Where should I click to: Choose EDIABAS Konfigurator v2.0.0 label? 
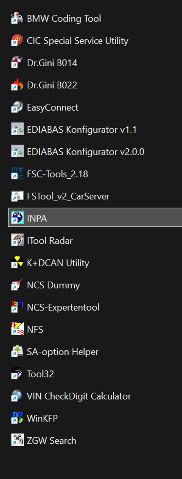point(86,152)
